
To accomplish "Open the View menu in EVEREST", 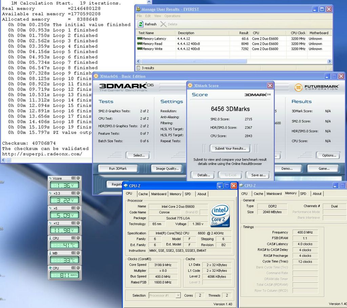I will coord(158,16).
